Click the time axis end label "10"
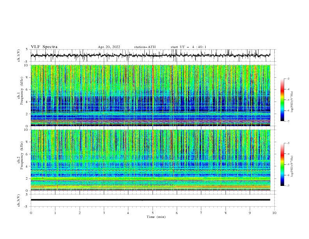Image resolution: width=309 pixels, height=239 pixels. point(274,213)
